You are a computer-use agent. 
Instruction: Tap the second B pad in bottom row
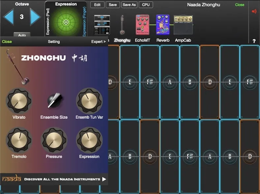(x=230, y=157)
